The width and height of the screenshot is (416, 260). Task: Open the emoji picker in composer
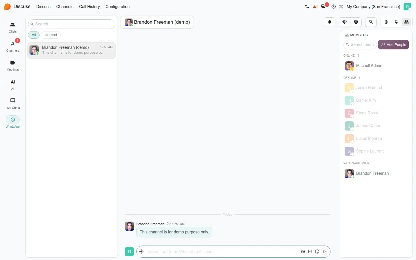317,252
